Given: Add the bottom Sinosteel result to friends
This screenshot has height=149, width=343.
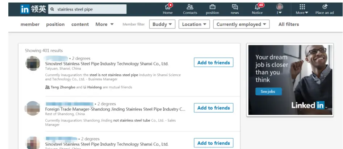Looking at the screenshot, I should [213, 143].
